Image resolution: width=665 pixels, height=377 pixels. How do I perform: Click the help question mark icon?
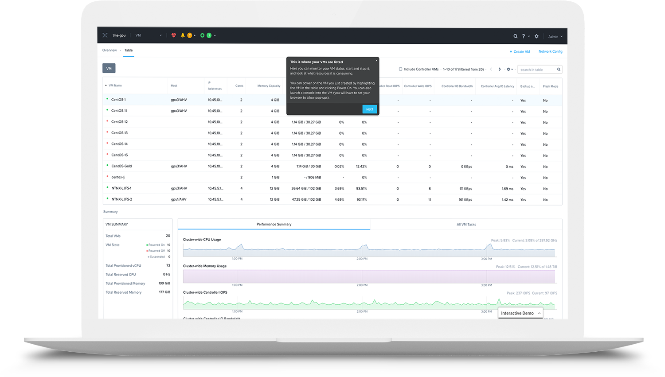coord(524,36)
